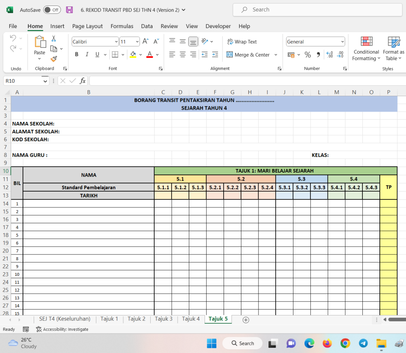Apply Percent Style number format
Screen dimensions: 406x353
308,55
